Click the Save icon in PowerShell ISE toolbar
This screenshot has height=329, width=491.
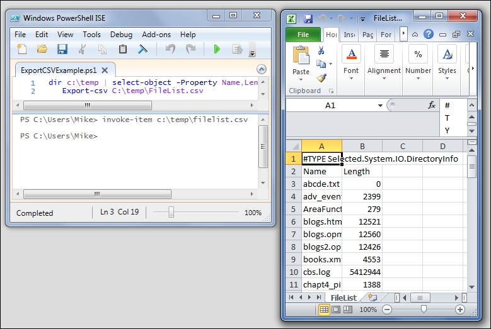(62, 49)
